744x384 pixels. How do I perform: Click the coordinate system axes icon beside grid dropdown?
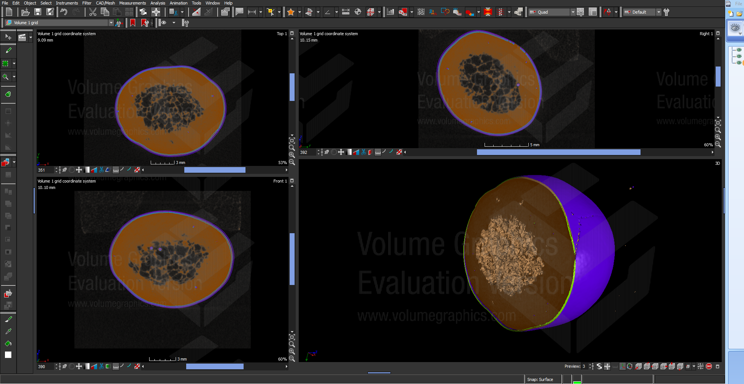pyautogui.click(x=119, y=23)
